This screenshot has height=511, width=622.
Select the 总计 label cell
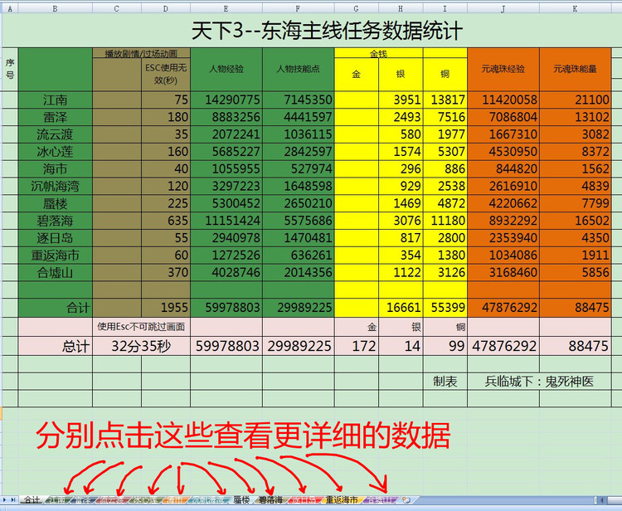click(x=55, y=347)
